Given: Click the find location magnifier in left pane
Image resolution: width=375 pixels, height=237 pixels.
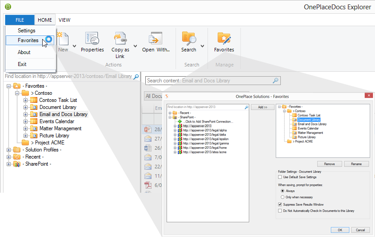Looking at the screenshot, I should (136, 76).
